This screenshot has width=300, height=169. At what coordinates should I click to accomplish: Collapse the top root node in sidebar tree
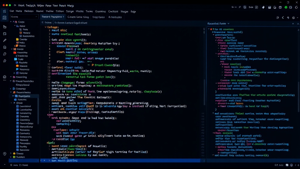11,22
